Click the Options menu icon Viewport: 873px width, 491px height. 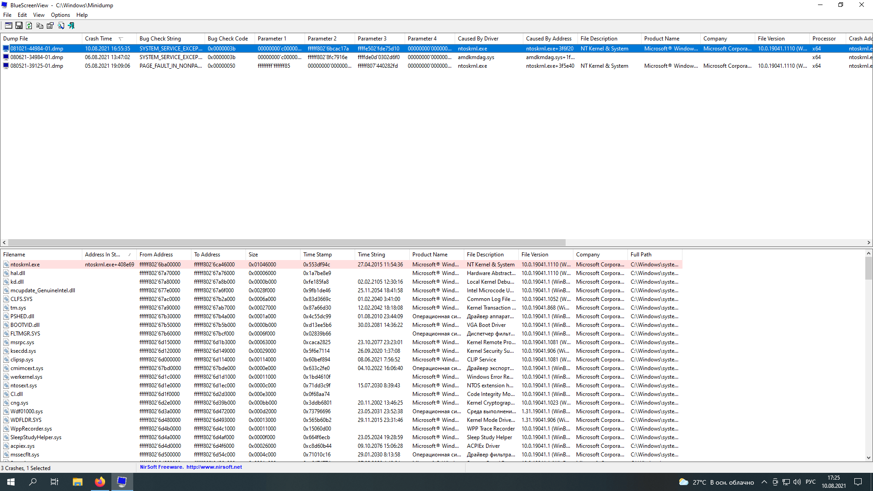click(x=60, y=15)
